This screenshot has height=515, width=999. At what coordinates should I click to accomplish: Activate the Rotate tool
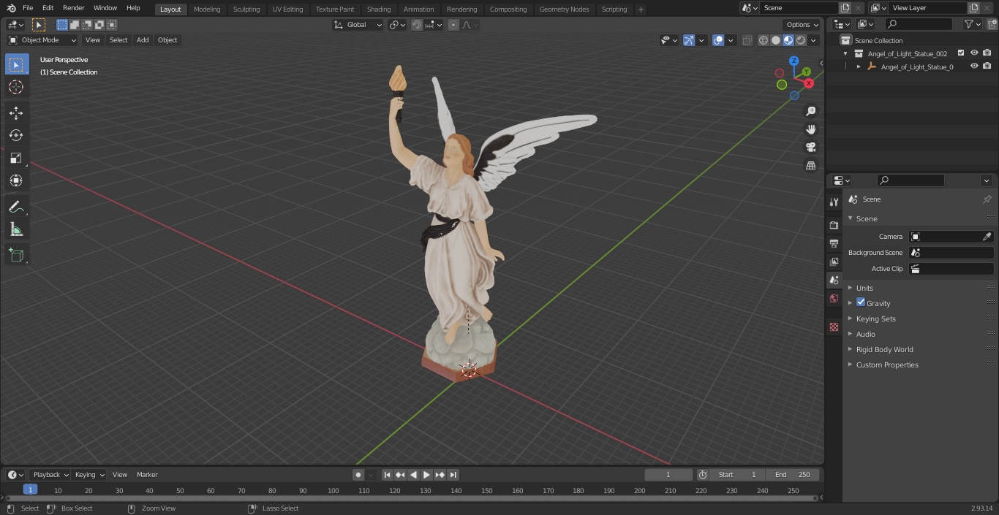coord(16,135)
